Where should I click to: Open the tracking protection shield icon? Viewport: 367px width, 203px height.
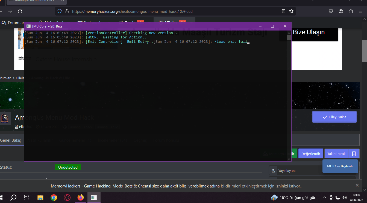coord(60,11)
